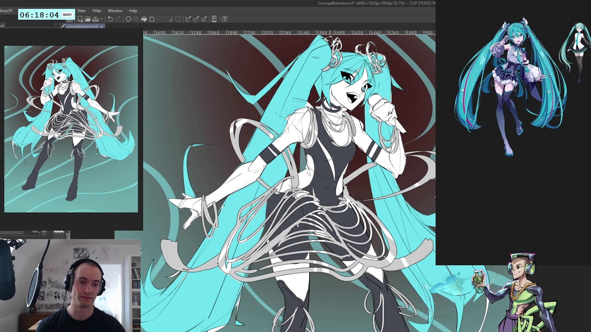
Task: Toggle the Snap to Grid icon
Action: pos(204,19)
